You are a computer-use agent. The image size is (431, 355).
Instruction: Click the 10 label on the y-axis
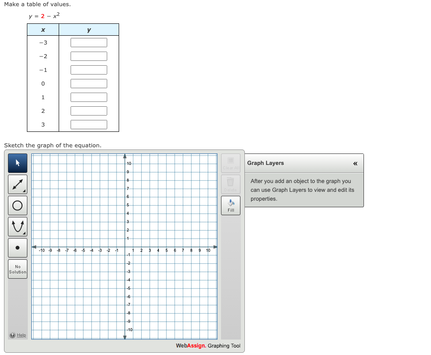[129, 164]
